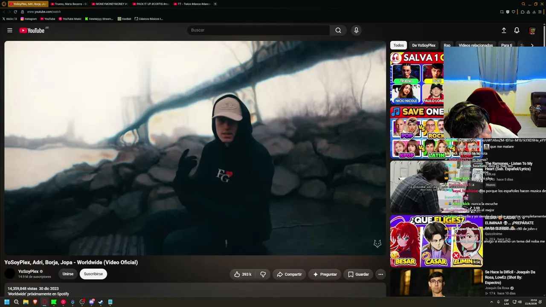This screenshot has width=546, height=307.
Task: Switch to the 'TT - Twice #dance' tab
Action: pyautogui.click(x=191, y=4)
